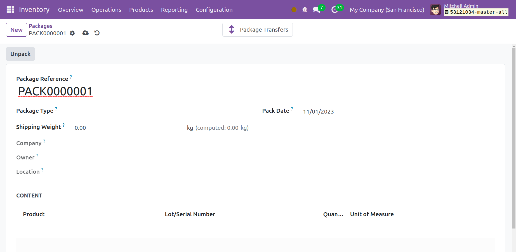The height and width of the screenshot is (252, 516).
Task: Open Package Transfers smart button
Action: tap(258, 30)
